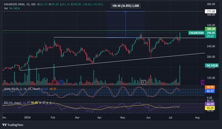This screenshot has height=129, width=222.
Task: Click the green 300.00 price level label
Action: (210, 29)
